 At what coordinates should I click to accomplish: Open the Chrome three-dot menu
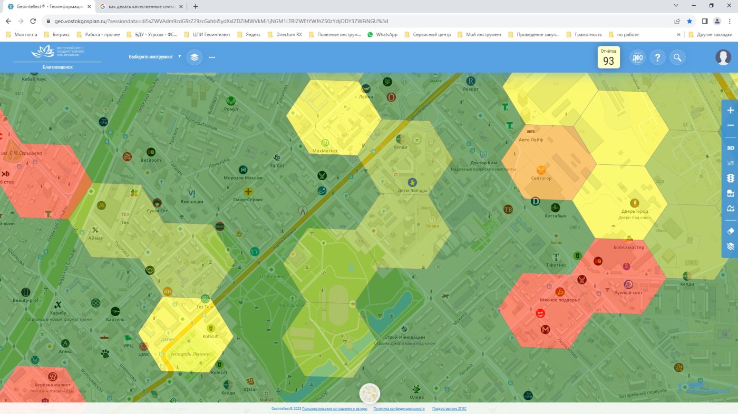coord(730,21)
